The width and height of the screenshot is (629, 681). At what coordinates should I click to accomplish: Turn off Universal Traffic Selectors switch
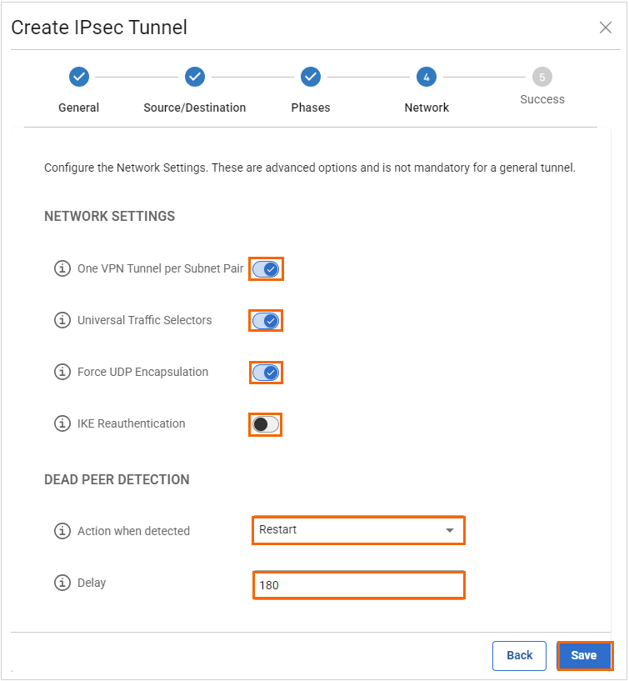266,321
